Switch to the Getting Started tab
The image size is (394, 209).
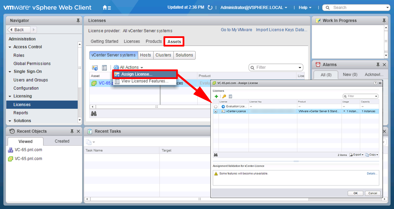(104, 41)
